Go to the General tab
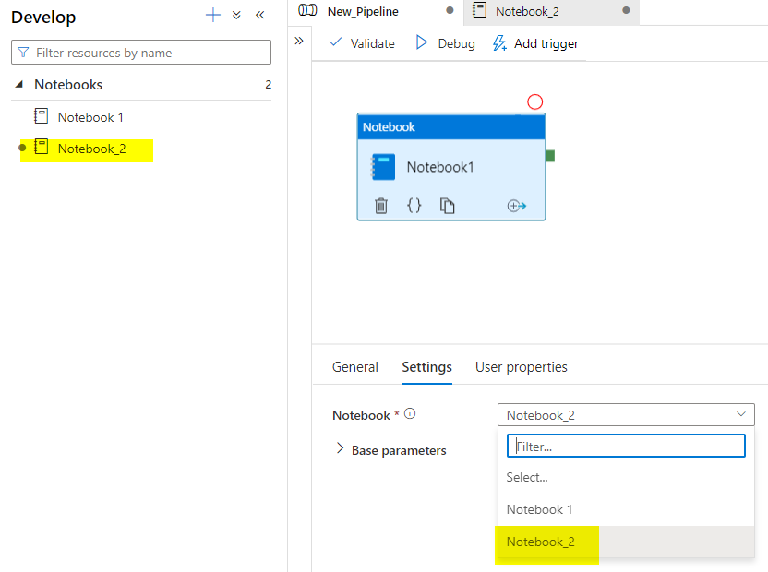This screenshot has height=572, width=768. coord(355,367)
